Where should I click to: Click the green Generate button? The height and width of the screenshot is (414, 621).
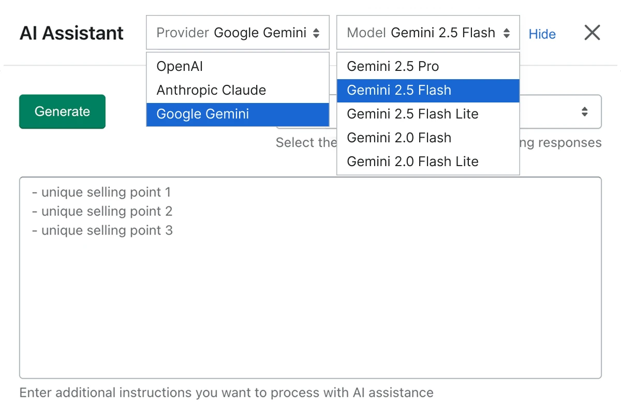coord(62,111)
